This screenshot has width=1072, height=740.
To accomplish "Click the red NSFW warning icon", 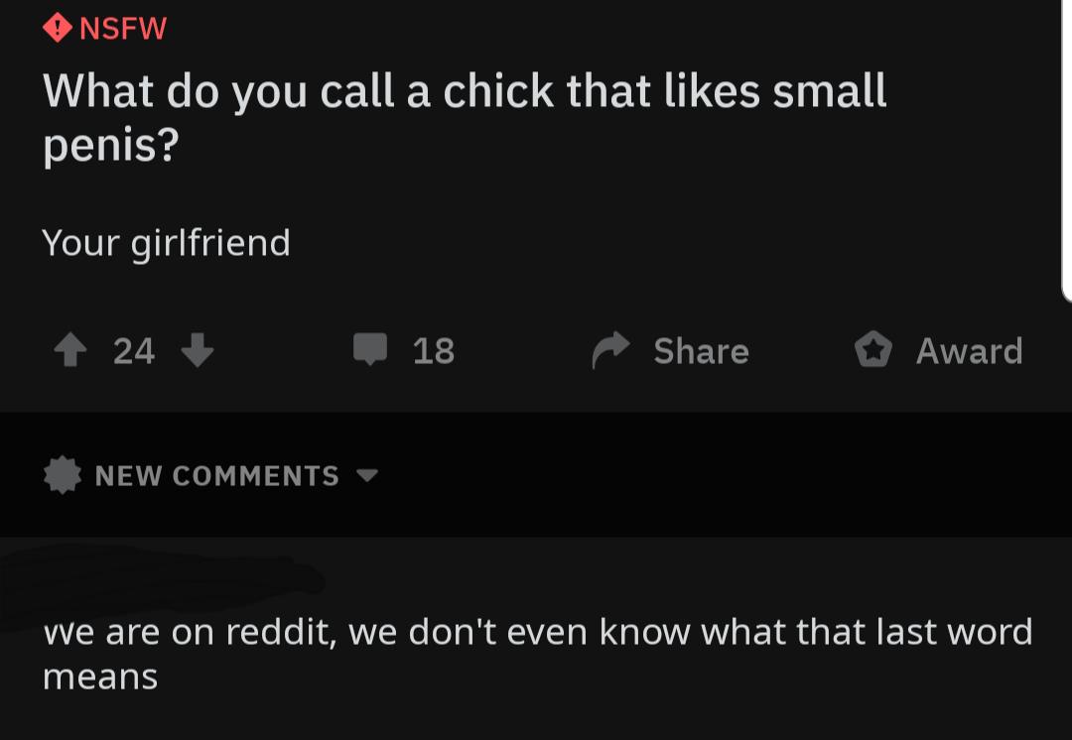I will 58,27.
